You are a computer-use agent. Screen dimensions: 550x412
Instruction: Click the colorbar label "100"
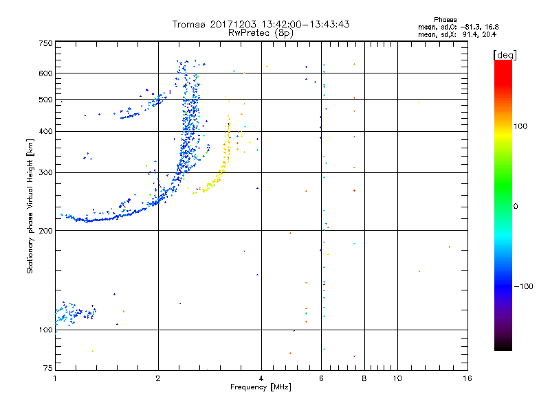[520, 126]
